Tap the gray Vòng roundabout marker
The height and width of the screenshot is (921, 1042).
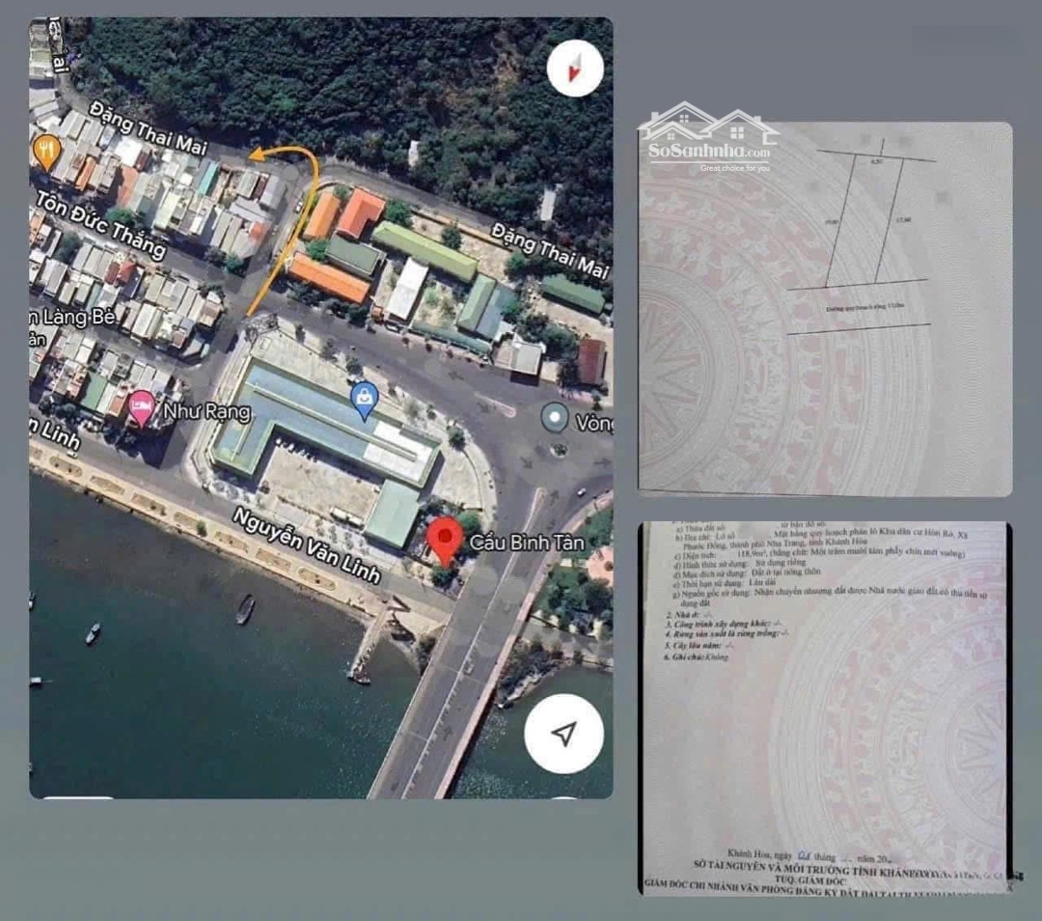tap(554, 419)
